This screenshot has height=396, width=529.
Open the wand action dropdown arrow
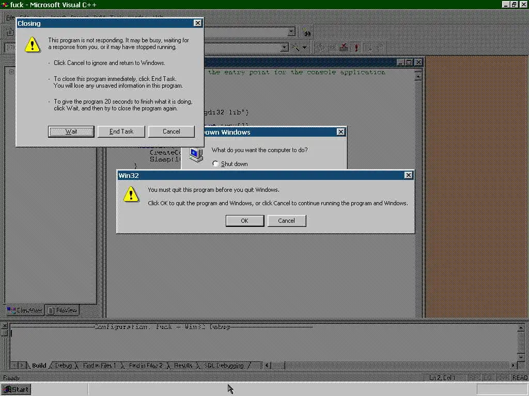point(305,47)
